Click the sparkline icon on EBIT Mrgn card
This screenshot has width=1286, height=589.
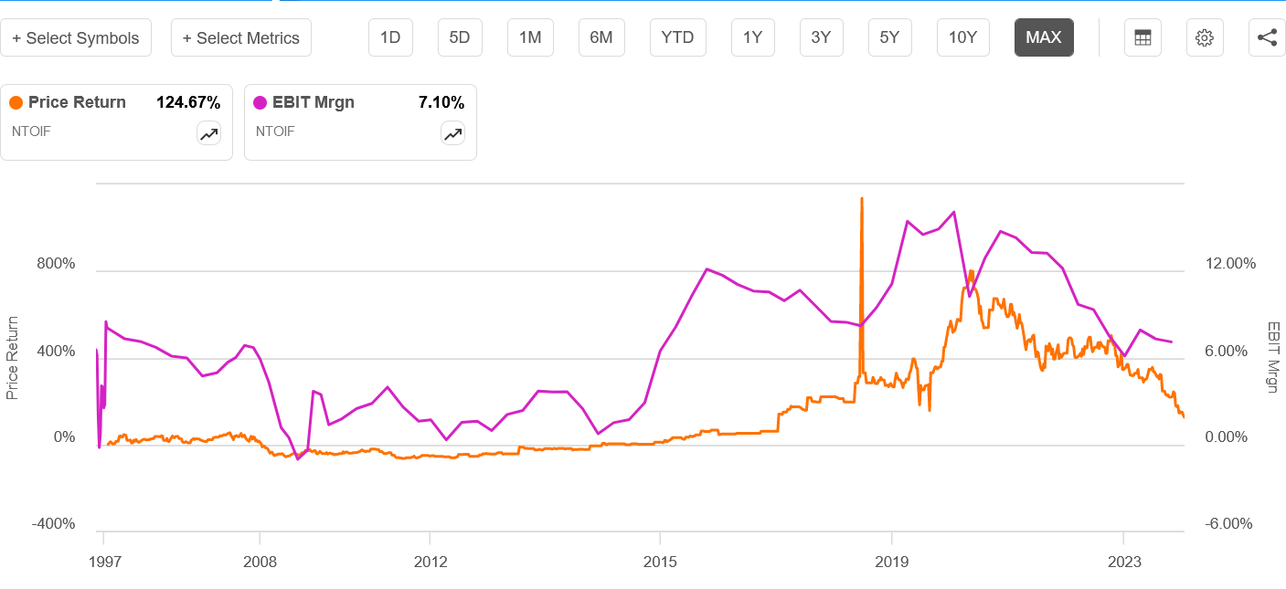[x=452, y=132]
